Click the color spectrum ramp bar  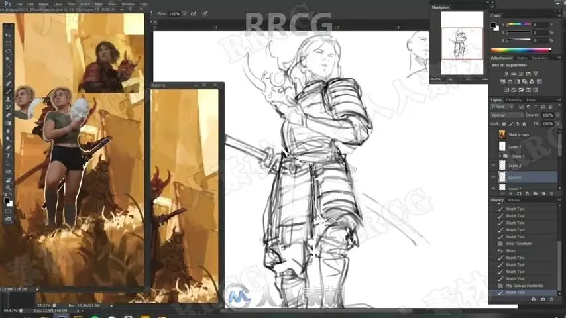521,50
